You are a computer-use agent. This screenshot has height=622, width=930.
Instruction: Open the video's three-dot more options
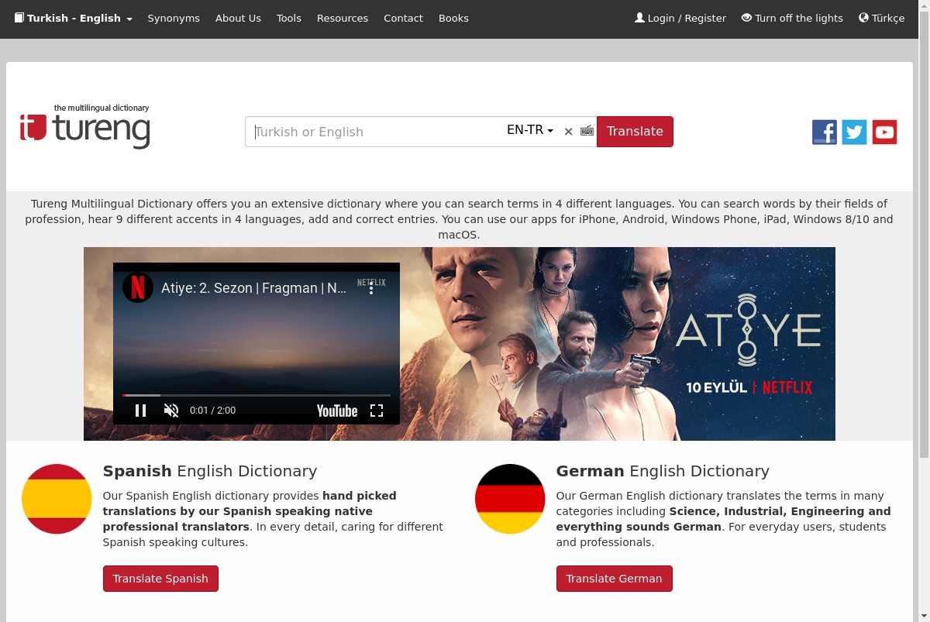tap(371, 288)
